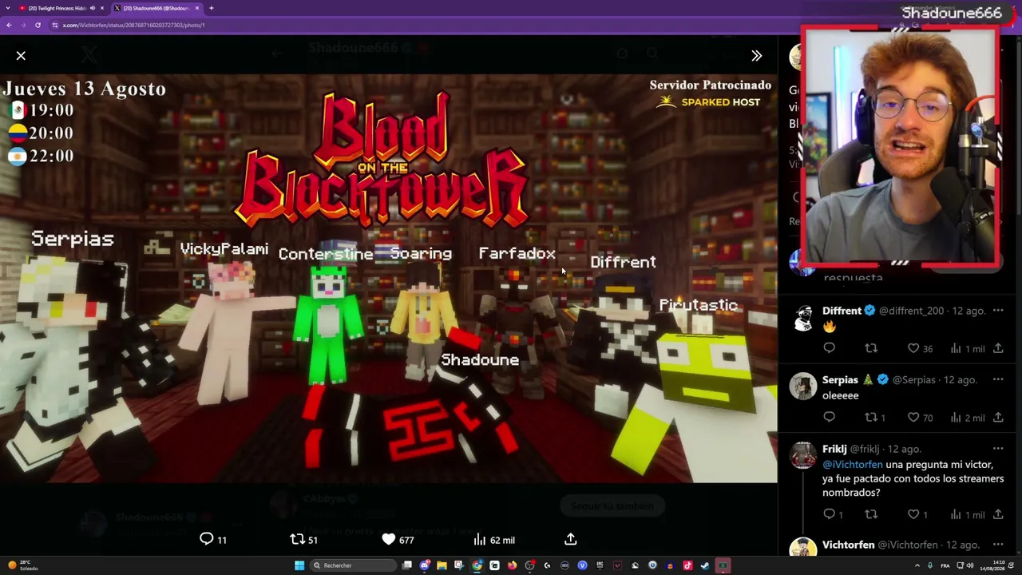1022x575 pixels.
Task: Open Vichtorfen's profile by name link
Action: (848, 545)
